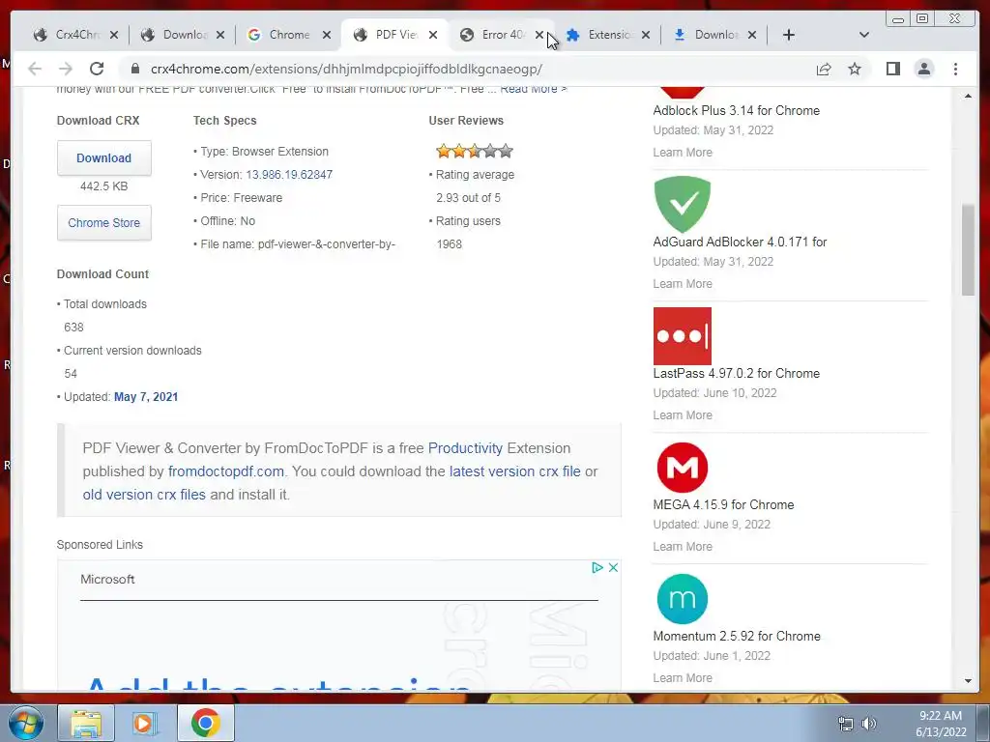Open the Momentum teal icon
This screenshot has width=990, height=742.
click(682, 599)
